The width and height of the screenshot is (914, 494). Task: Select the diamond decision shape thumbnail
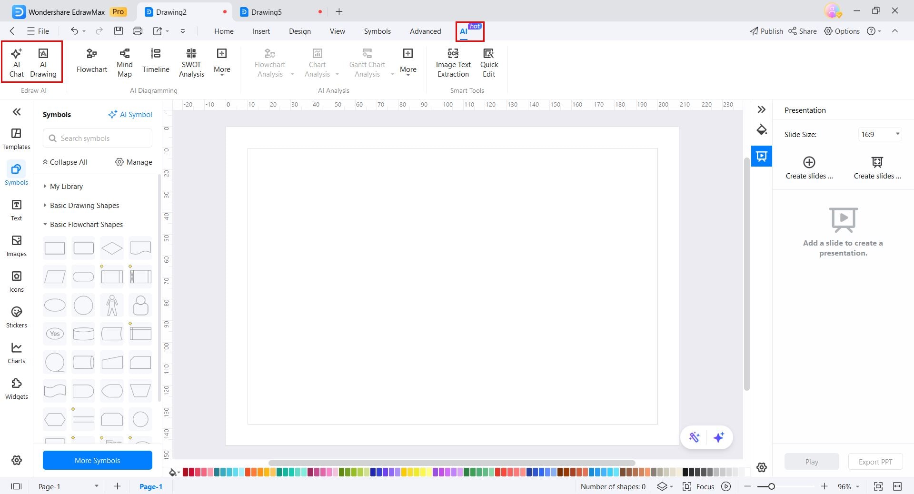tap(112, 248)
